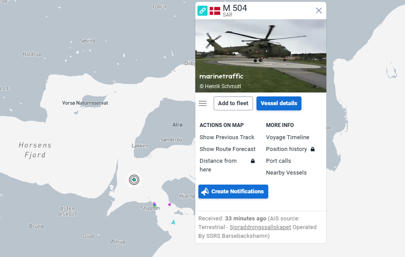The height and width of the screenshot is (257, 405).
Task: Click the vessel markers cluster at Snaptun
Action: point(155,205)
